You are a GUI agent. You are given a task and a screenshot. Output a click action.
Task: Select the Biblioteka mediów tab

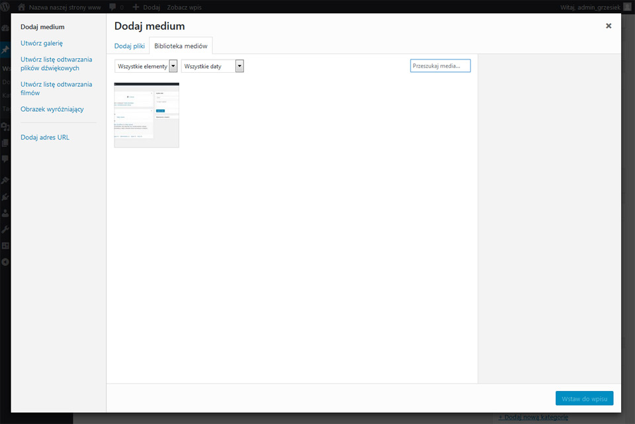pyautogui.click(x=181, y=46)
